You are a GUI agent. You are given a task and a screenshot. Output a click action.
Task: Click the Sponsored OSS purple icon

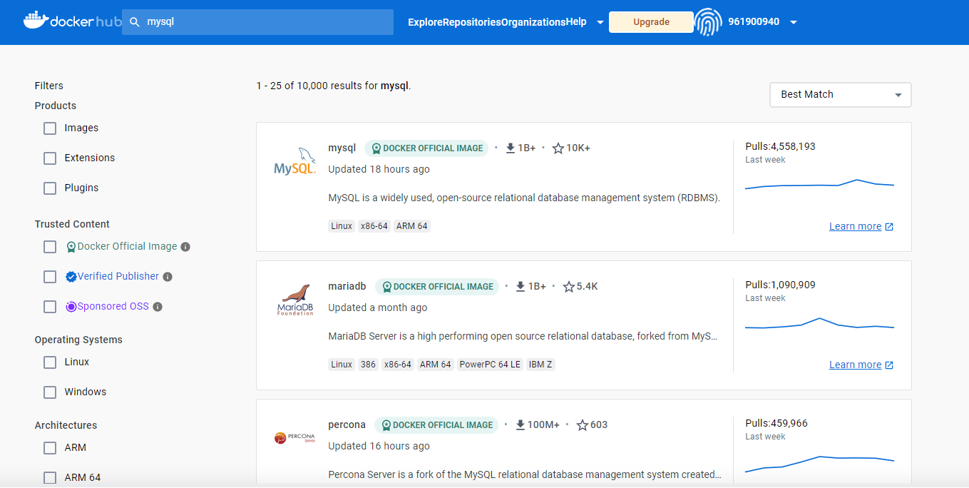[71, 307]
